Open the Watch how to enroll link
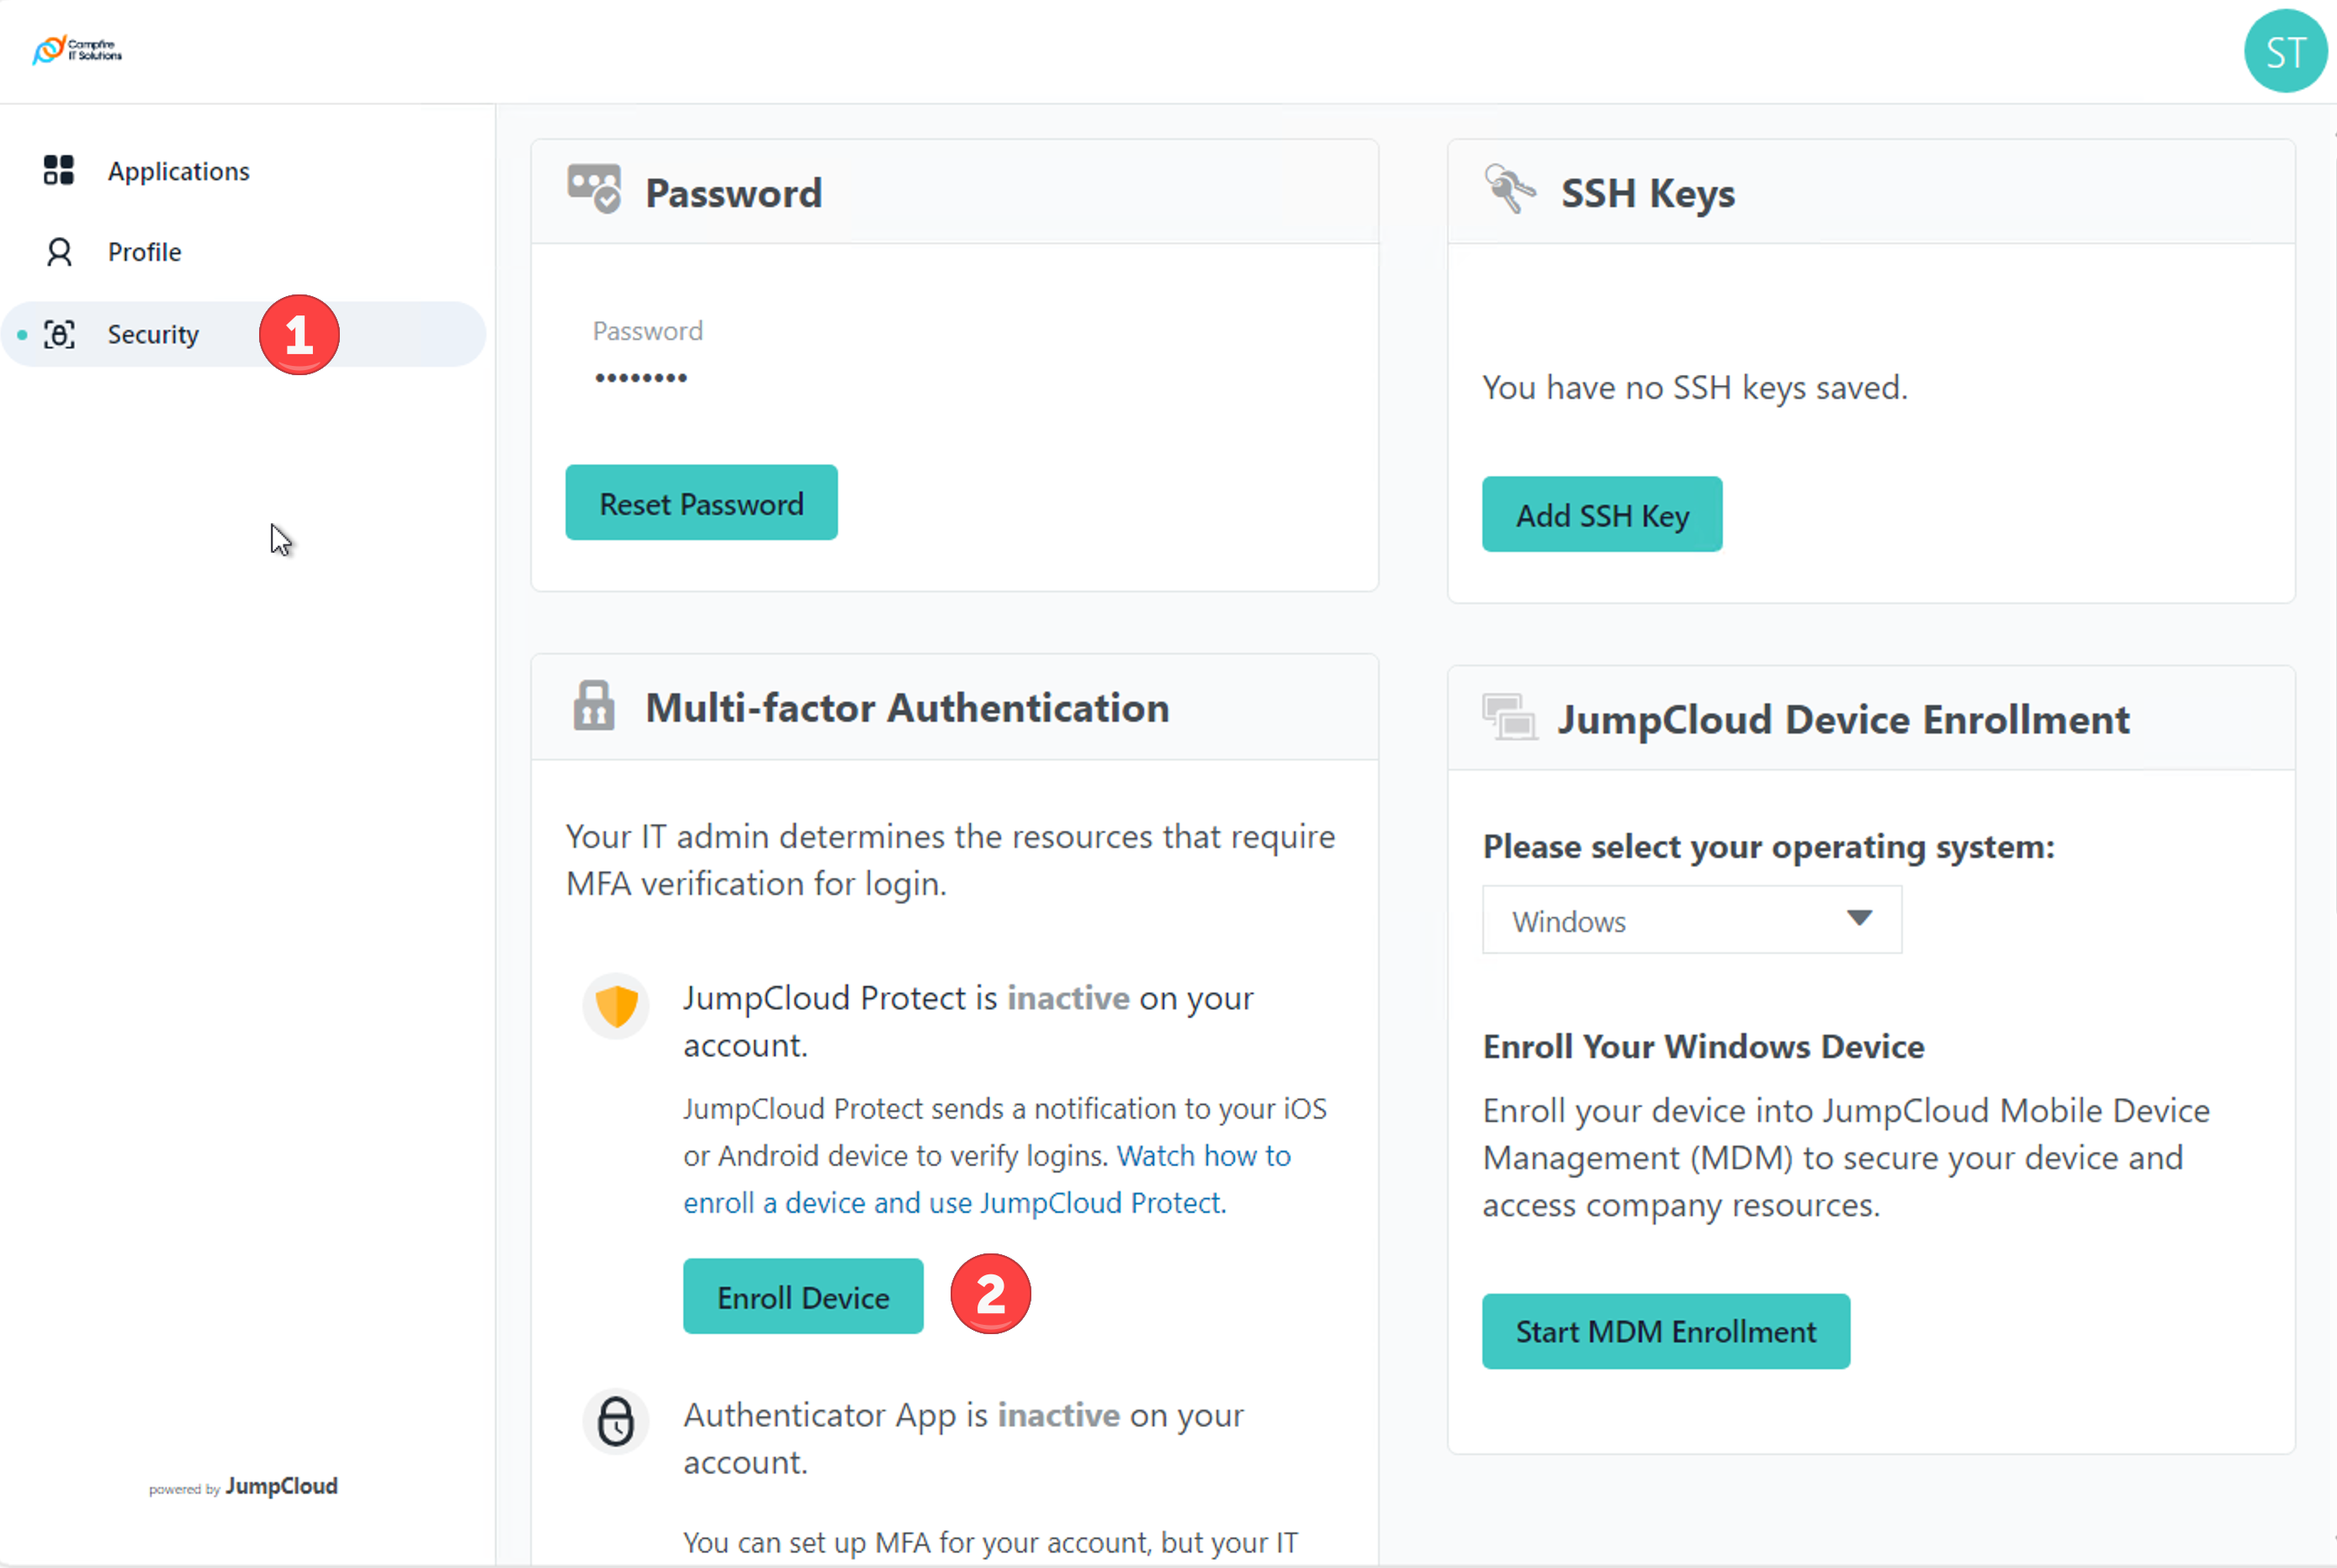 (1203, 1156)
